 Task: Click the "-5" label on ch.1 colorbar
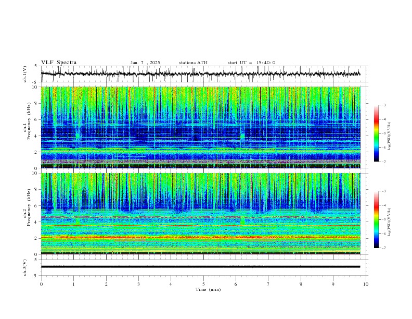[x=384, y=133]
